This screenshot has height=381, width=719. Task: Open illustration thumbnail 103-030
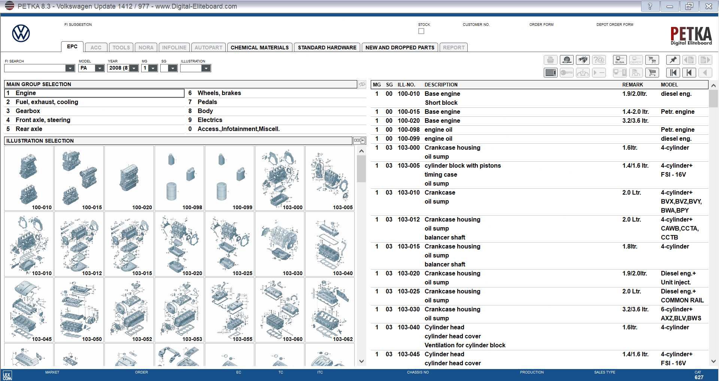pos(280,244)
